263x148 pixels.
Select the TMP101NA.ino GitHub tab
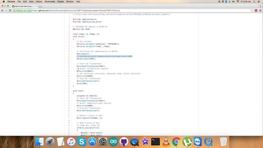[x=23, y=7]
